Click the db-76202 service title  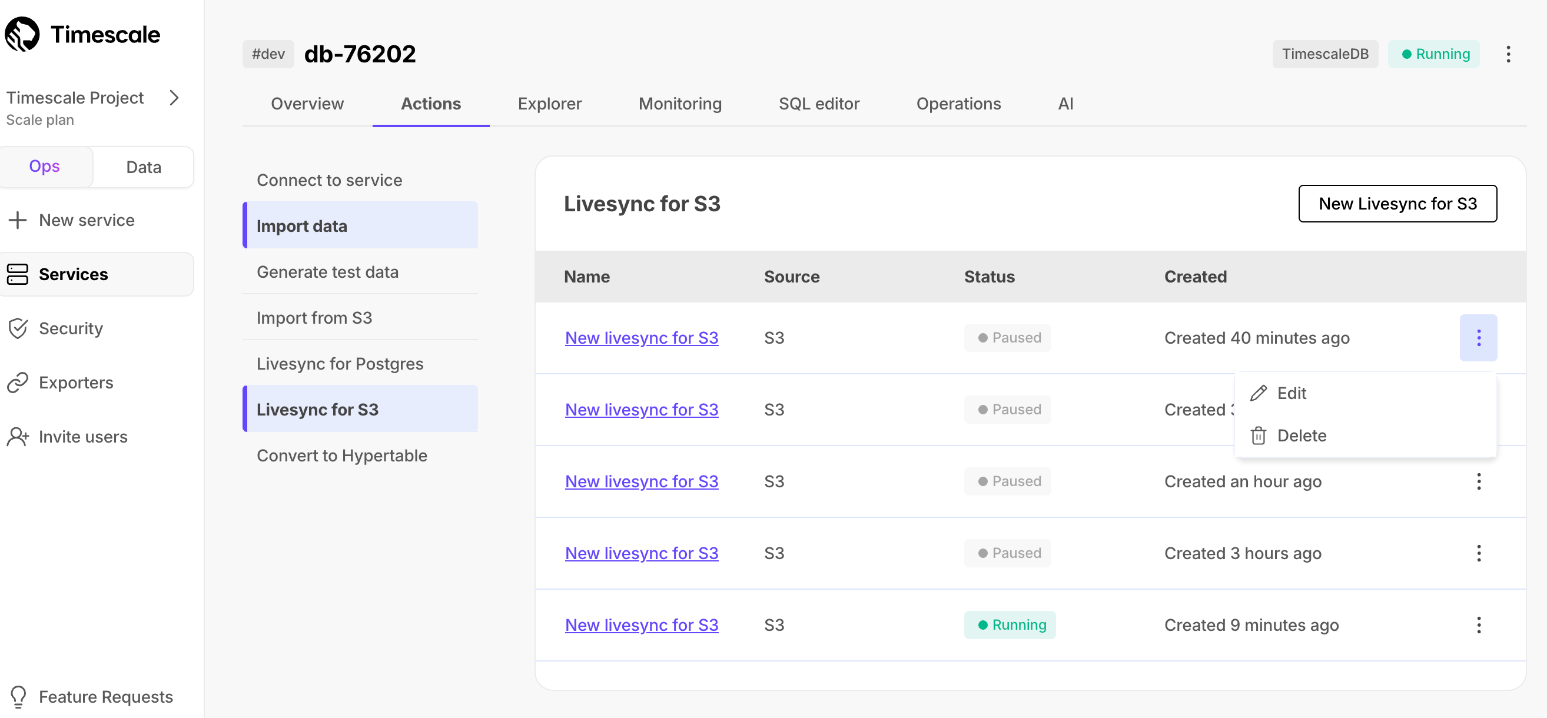(360, 54)
